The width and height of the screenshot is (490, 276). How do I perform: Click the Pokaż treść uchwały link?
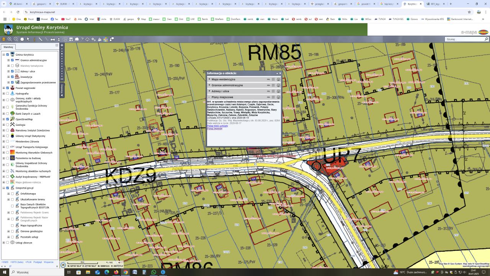pos(217,126)
